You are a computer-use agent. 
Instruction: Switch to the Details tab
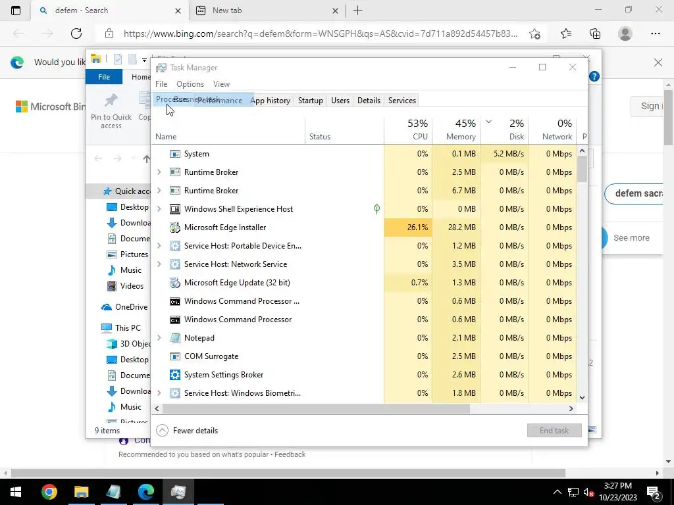[x=369, y=101]
